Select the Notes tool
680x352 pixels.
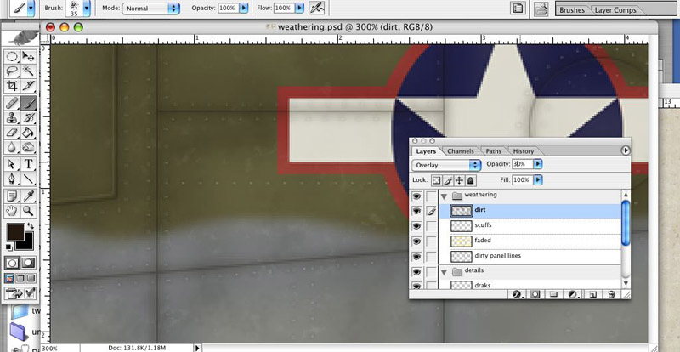[12, 196]
